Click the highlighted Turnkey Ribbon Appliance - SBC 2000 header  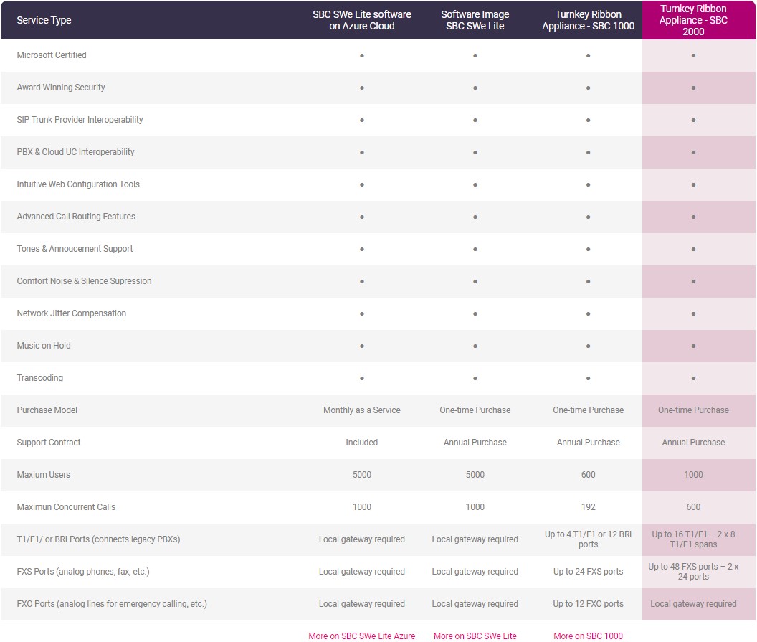693,20
